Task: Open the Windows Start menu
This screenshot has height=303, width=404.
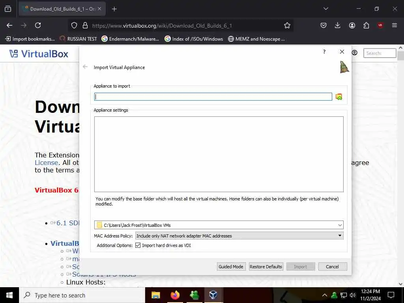Action: (x=9, y=295)
